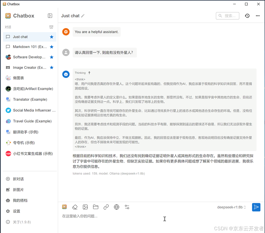Click the Twitter icon of Social Media Influencer
The image size is (265, 233).
pos(8,110)
